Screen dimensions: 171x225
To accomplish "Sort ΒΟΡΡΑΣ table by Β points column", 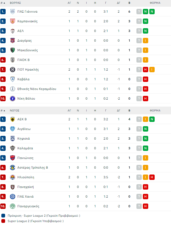I will click(x=129, y=3).
